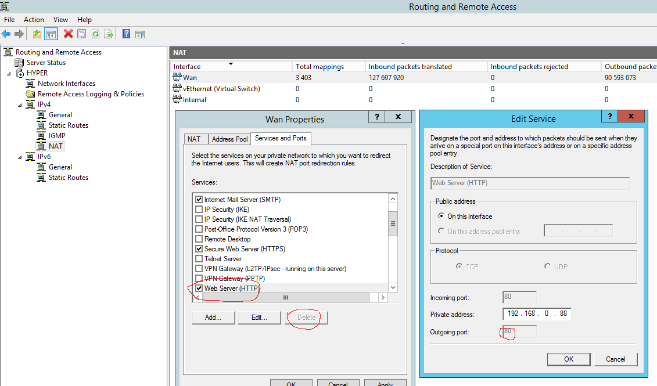Click the blue Back arrow icon
Viewport: 657px width, 386px height.
6,34
